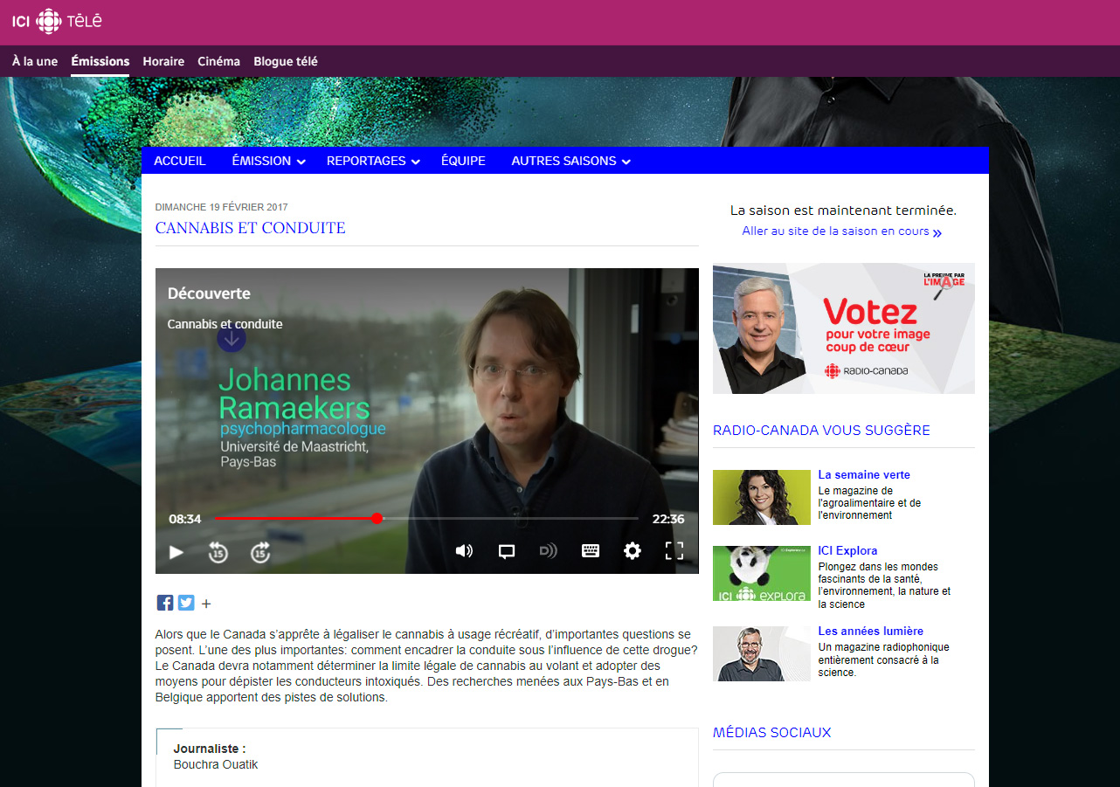Skip forward 15 seconds in video
The image size is (1120, 787).
pos(260,551)
